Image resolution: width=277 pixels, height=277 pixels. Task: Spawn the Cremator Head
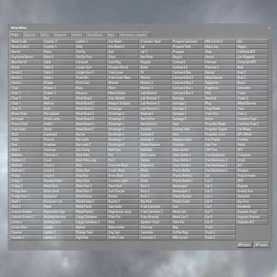point(155,42)
